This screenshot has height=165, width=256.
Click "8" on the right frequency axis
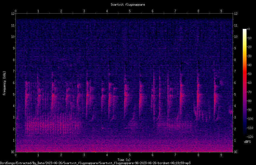pyautogui.click(x=235, y=60)
